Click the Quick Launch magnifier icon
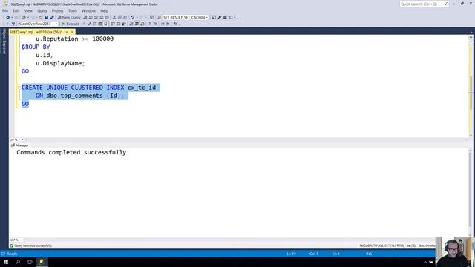The height and width of the screenshot is (267, 475). [447, 4]
